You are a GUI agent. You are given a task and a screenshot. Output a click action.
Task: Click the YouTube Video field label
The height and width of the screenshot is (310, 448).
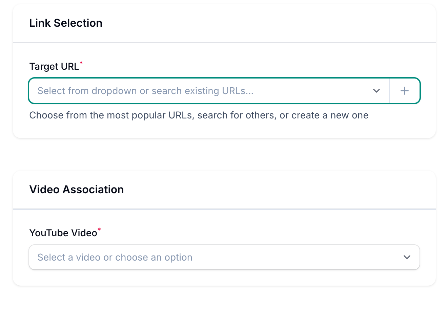63,233
